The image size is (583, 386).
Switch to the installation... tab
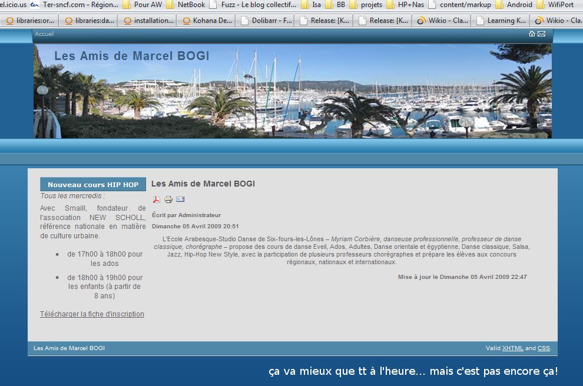coord(148,21)
